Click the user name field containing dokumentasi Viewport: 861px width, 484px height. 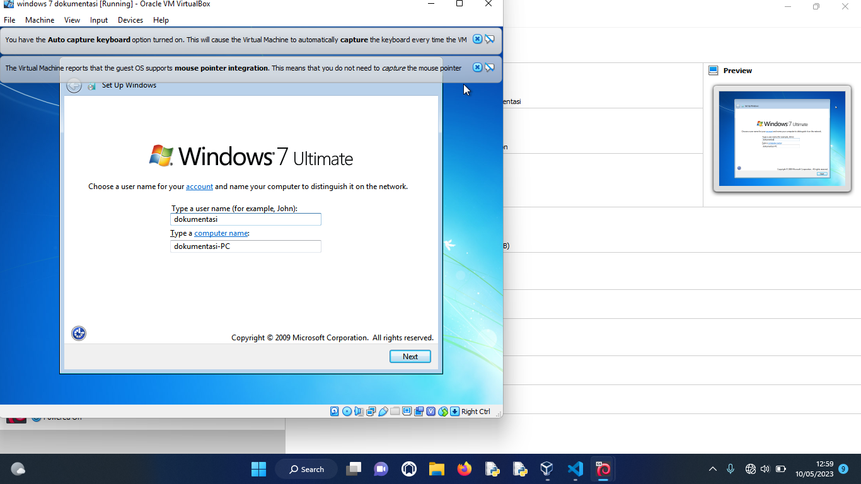(x=246, y=219)
